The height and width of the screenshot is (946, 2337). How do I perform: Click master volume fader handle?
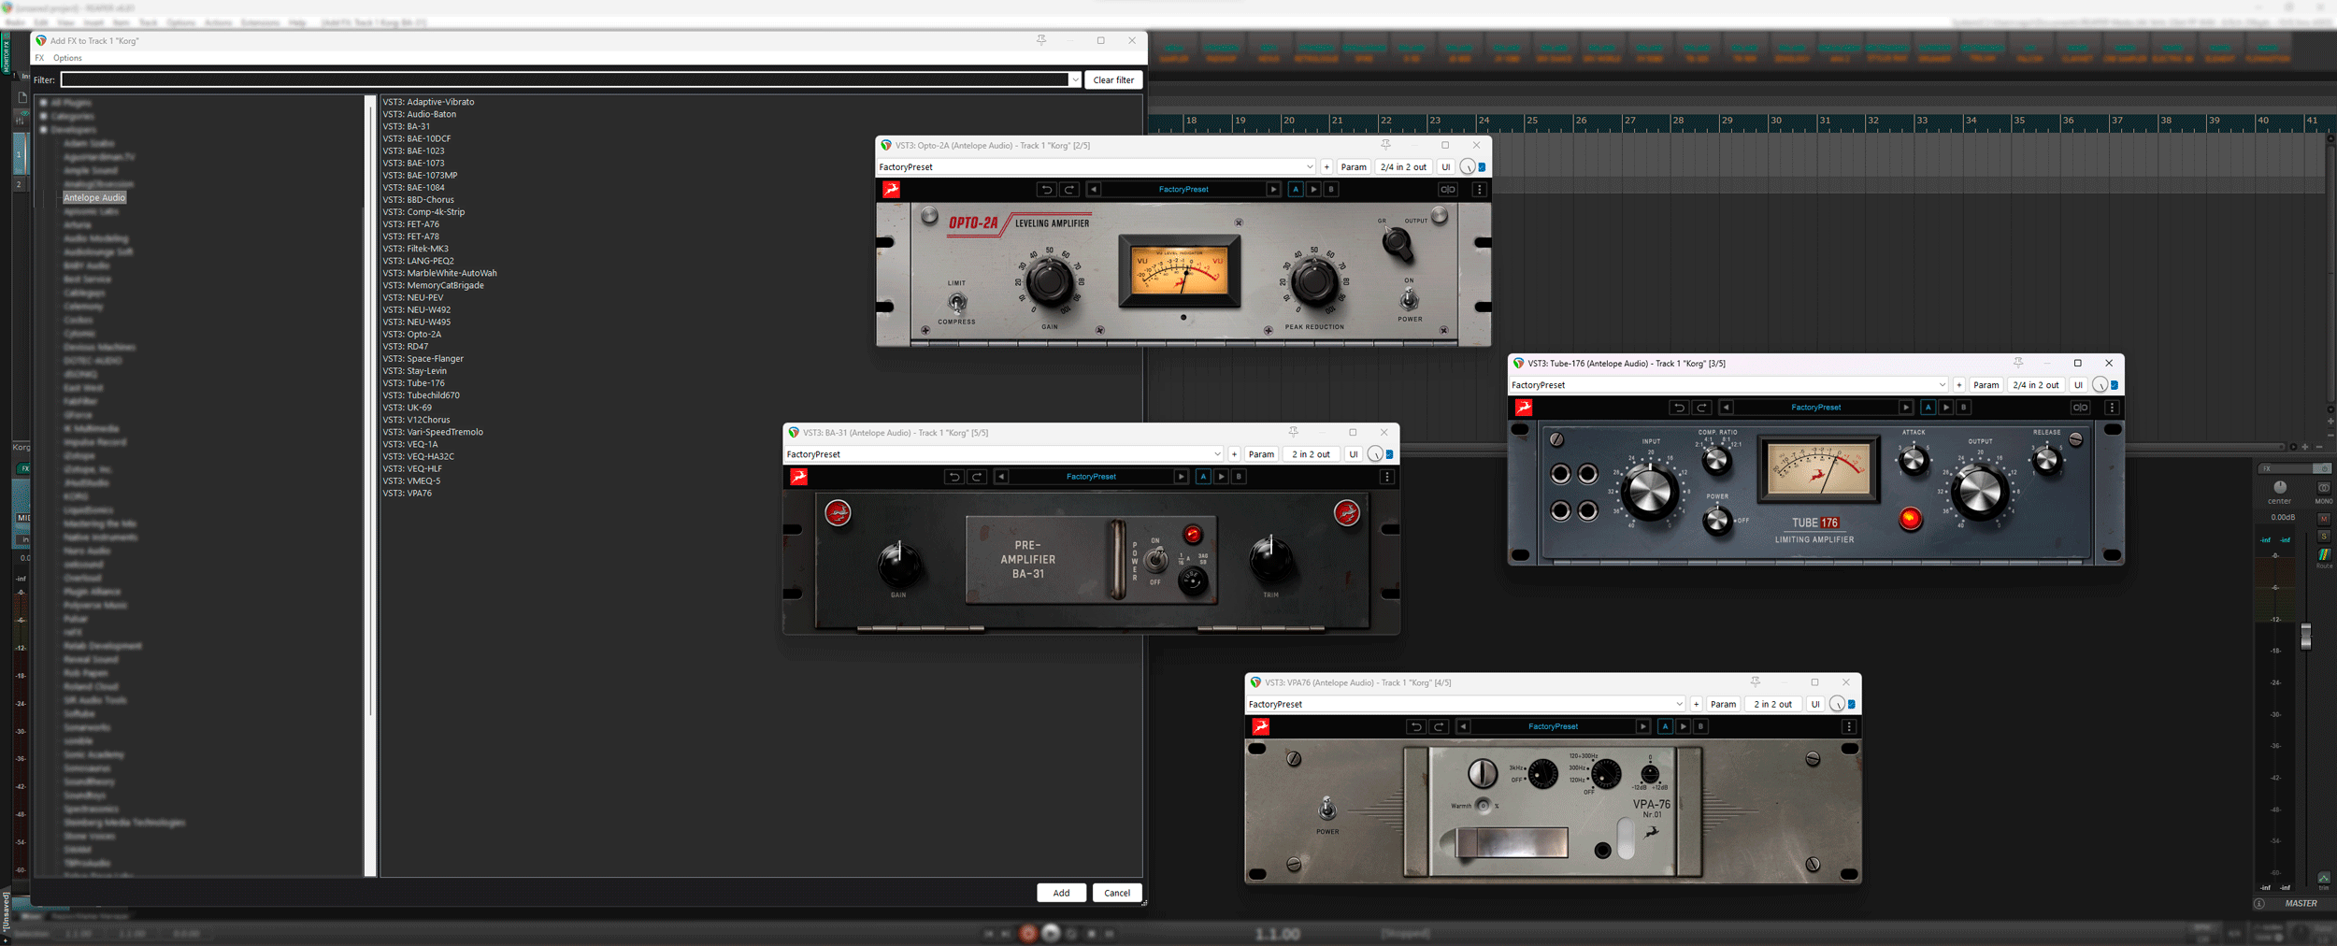[x=2305, y=636]
